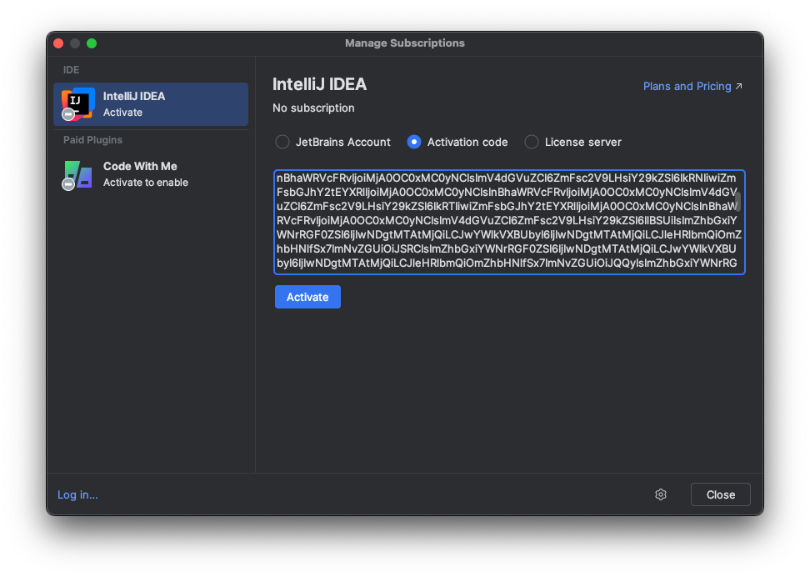Select IntelliJ IDEA in the IDE list
810x577 pixels.
pos(150,103)
